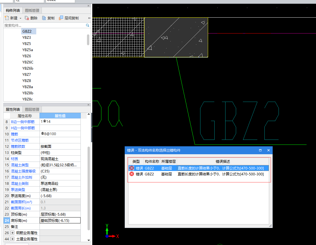
Task: Switch to the 图纸管理 tab
Action: [x=32, y=11]
